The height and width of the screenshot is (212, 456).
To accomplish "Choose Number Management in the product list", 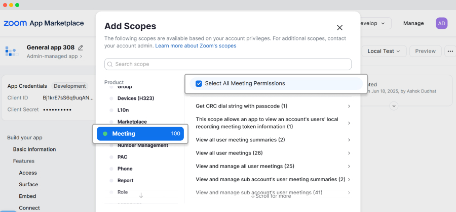I will [x=143, y=145].
